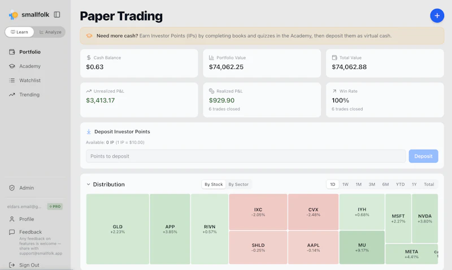This screenshot has width=452, height=270.
Task: Click the MSFT treemap tile
Action: click(398, 219)
